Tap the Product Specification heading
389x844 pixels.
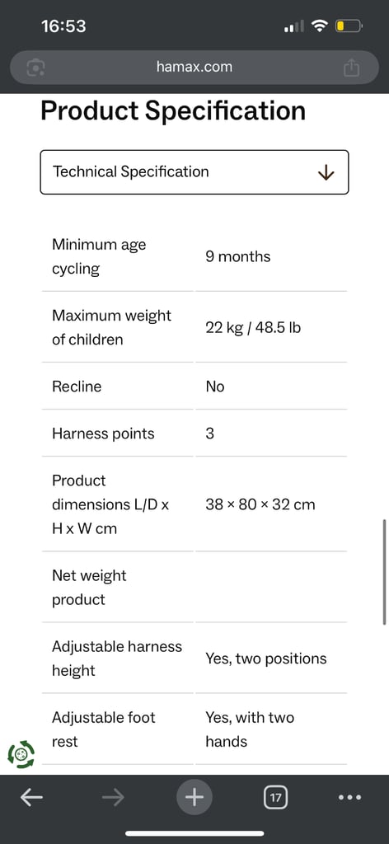(x=173, y=111)
